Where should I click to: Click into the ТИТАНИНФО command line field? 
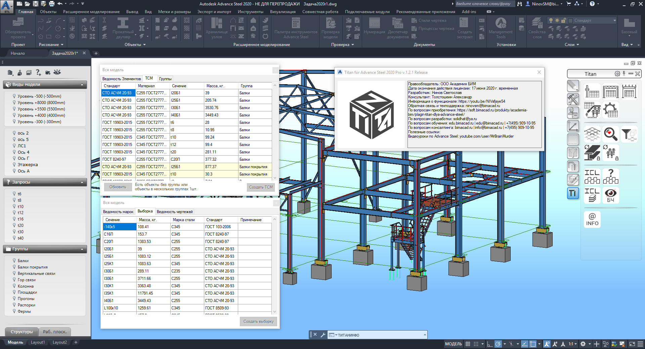[380, 335]
